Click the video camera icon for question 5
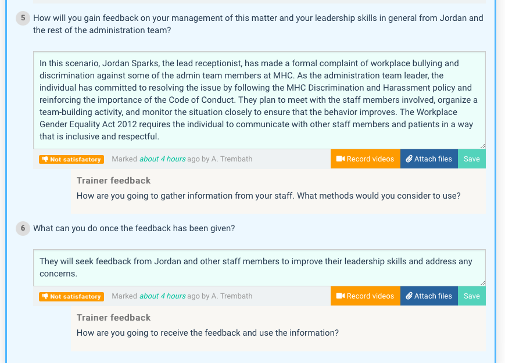Viewport: 505px width, 363px height. (x=341, y=159)
